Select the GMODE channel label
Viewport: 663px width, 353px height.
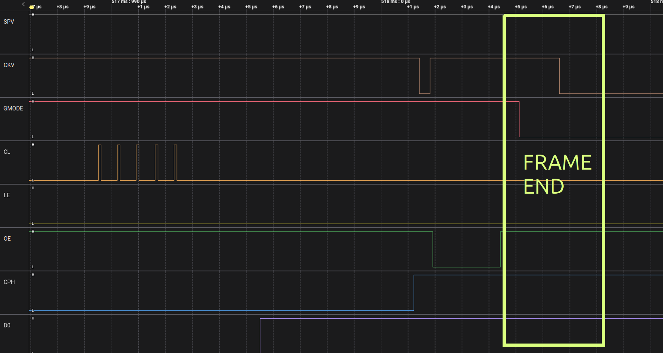[13, 108]
